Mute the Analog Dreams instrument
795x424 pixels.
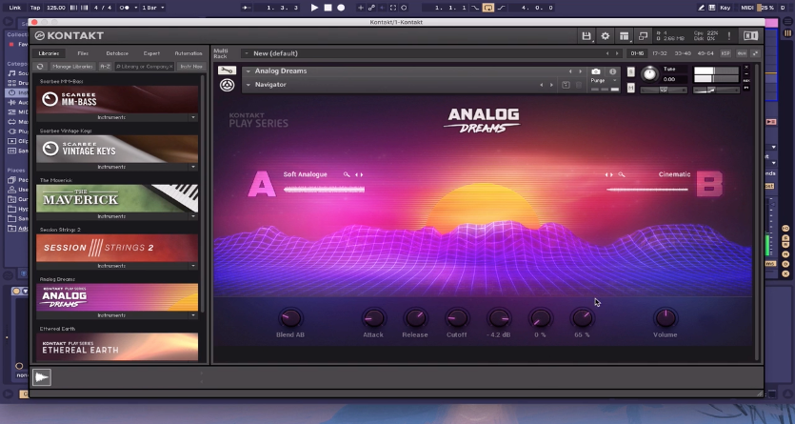click(x=630, y=88)
